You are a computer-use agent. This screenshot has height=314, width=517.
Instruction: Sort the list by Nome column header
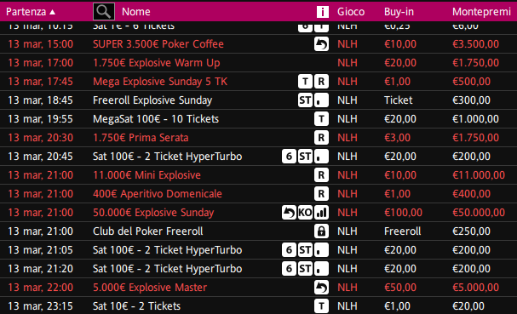(136, 12)
